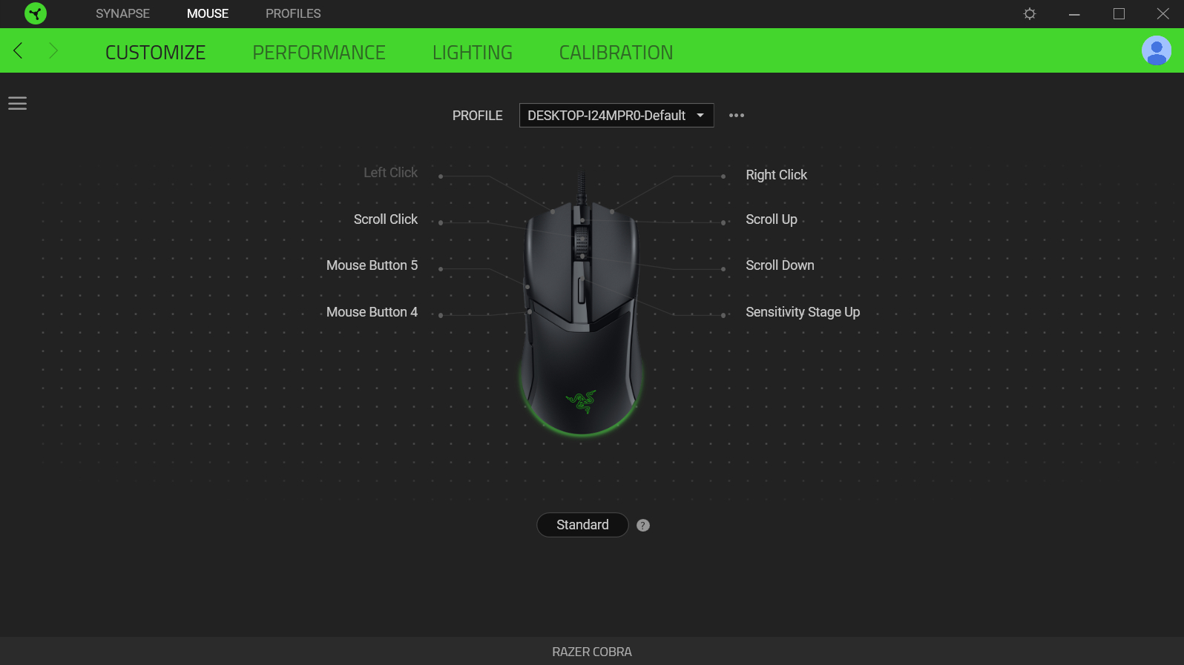Open the PERFORMANCE tab
This screenshot has height=665, width=1184.
(x=319, y=53)
